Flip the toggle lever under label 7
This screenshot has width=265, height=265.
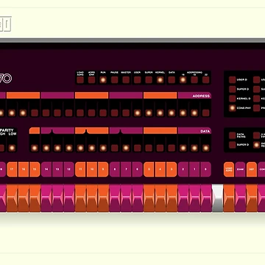coord(126,198)
